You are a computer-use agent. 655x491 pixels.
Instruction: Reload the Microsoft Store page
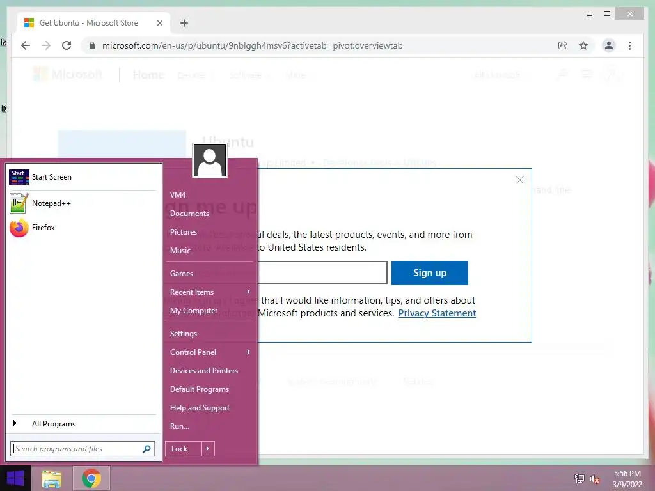tap(67, 45)
